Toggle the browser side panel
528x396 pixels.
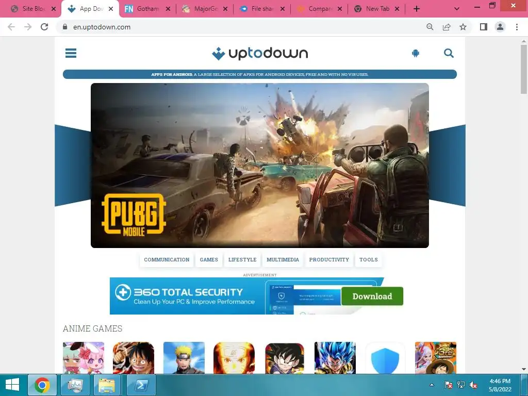[x=484, y=27]
